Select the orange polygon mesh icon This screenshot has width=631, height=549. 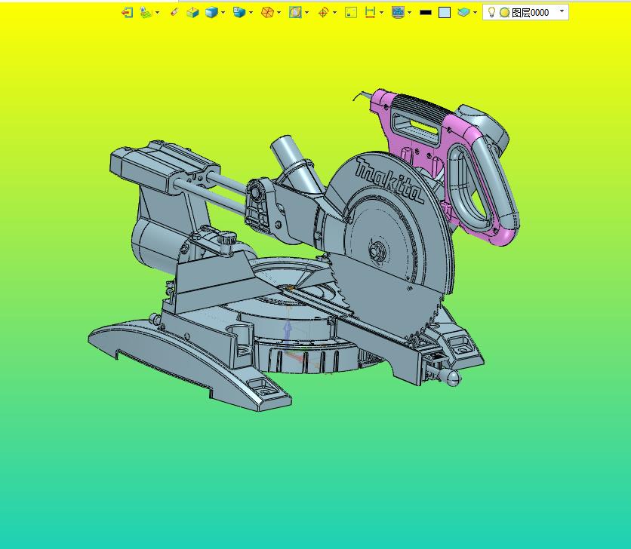point(267,13)
